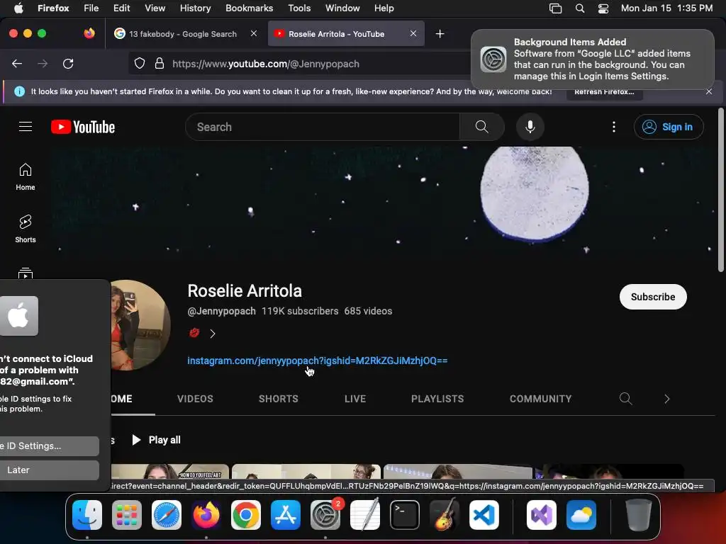Open the History menu

[x=196, y=8]
